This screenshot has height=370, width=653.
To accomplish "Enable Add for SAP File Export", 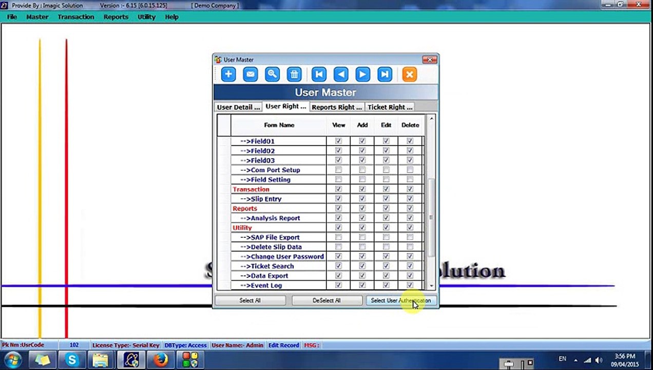I will (362, 237).
